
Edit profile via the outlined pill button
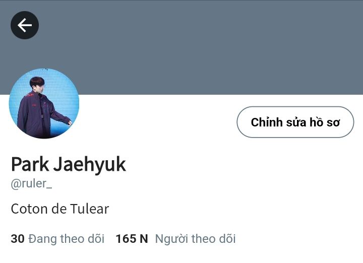click(x=295, y=122)
